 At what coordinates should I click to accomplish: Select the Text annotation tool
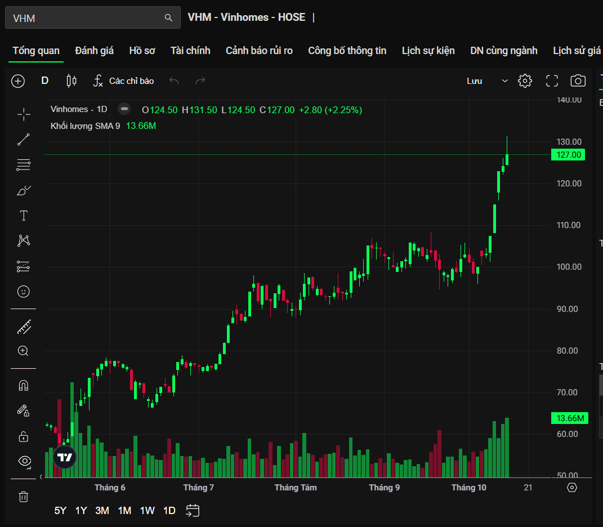(x=24, y=216)
